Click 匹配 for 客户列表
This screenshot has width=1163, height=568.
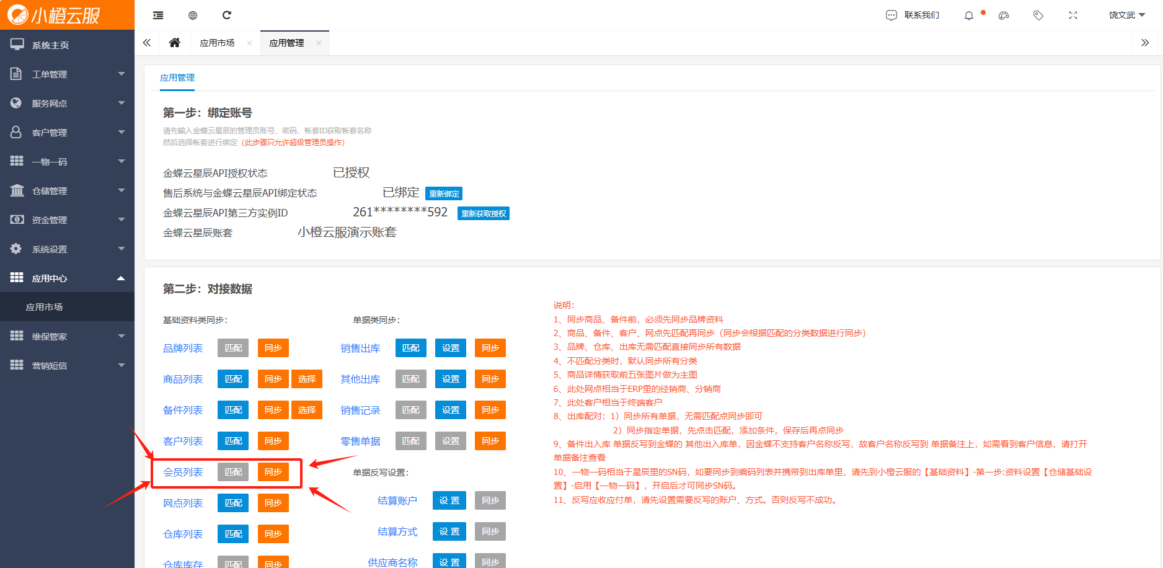233,441
